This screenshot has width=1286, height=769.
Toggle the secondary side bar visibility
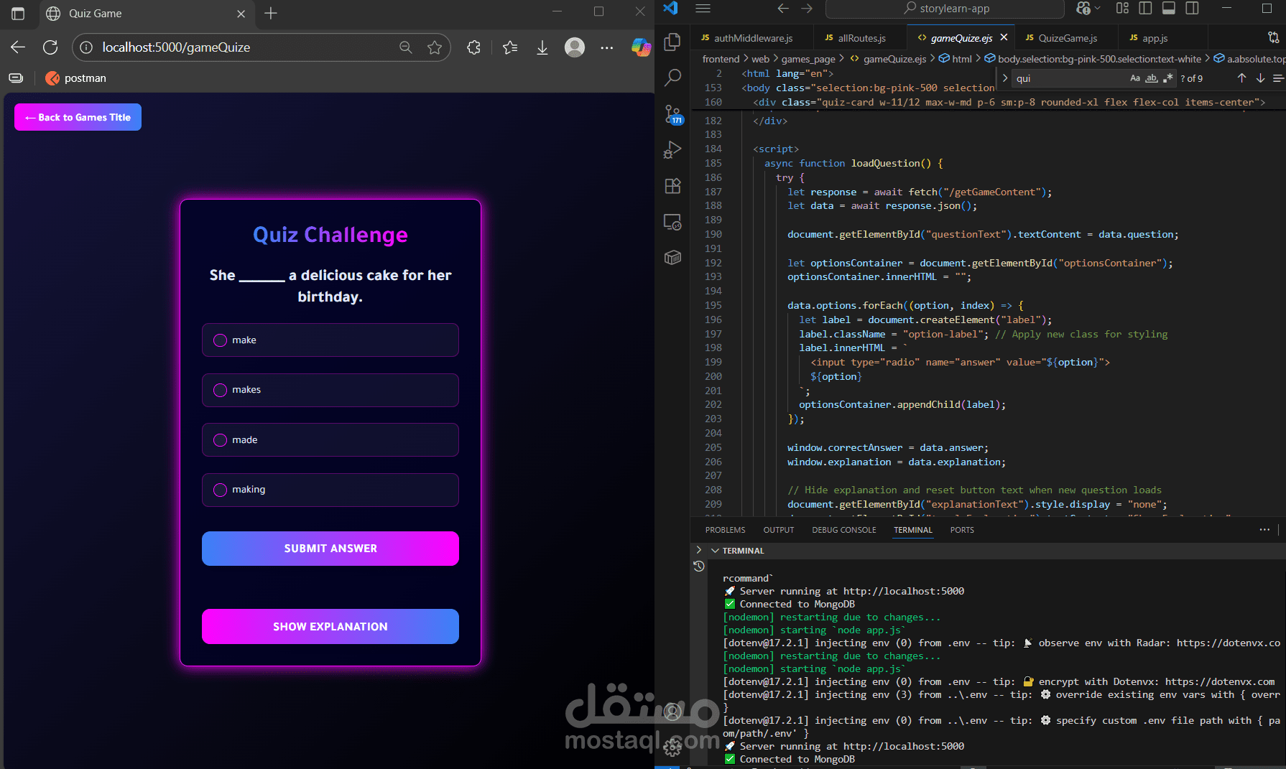[1192, 9]
